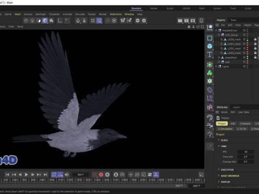Add a Cube primitive from side palette
The height and width of the screenshot is (194, 259).
(x=210, y=46)
